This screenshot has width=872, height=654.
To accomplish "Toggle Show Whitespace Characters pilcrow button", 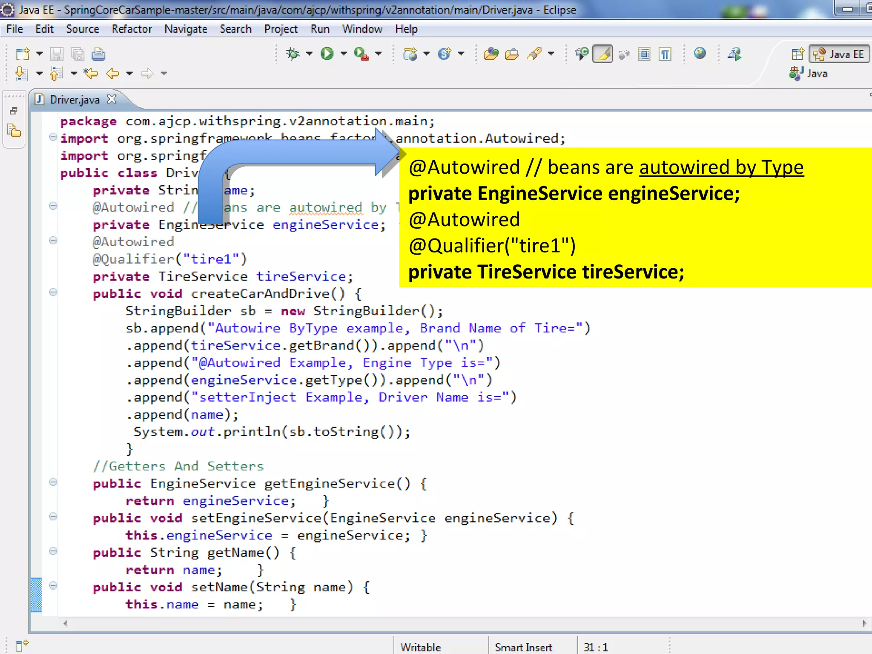I will click(x=665, y=54).
